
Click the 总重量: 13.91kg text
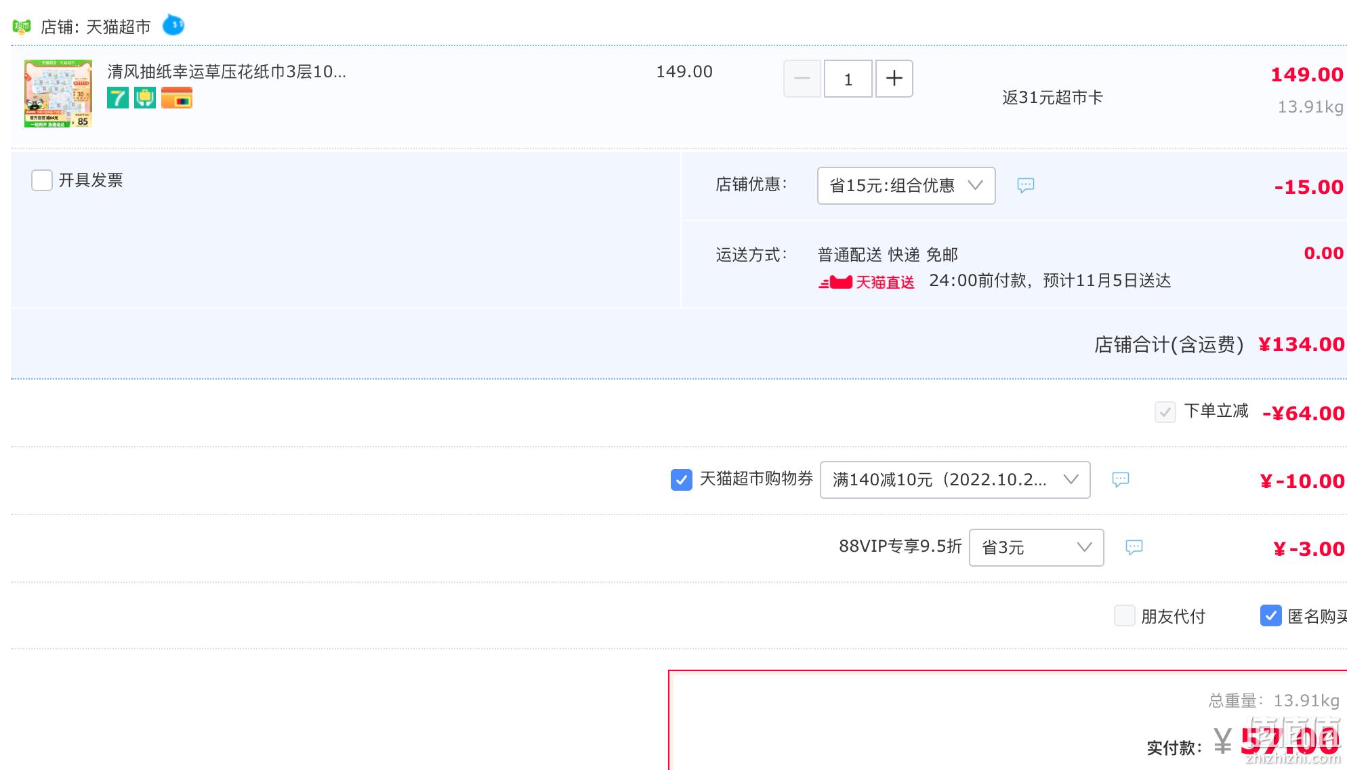coord(1274,701)
